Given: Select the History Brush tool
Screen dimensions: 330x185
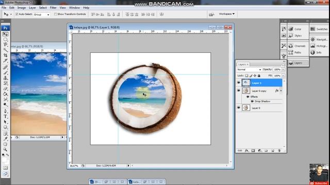Looking at the screenshot, I should click(x=6, y=83).
